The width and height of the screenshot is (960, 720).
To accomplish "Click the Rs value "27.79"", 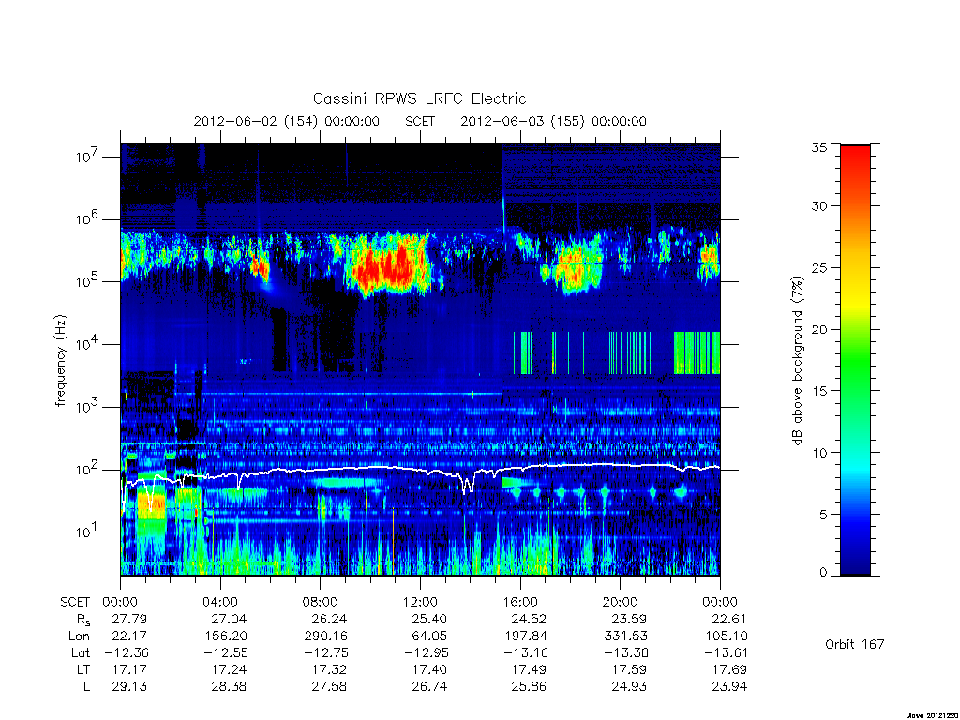I will point(129,619).
